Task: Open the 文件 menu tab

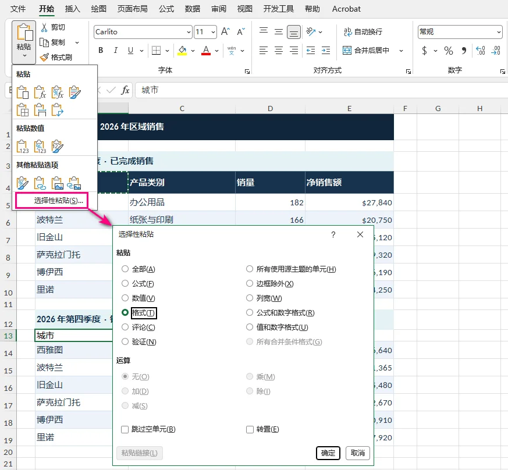Action: pyautogui.click(x=18, y=9)
